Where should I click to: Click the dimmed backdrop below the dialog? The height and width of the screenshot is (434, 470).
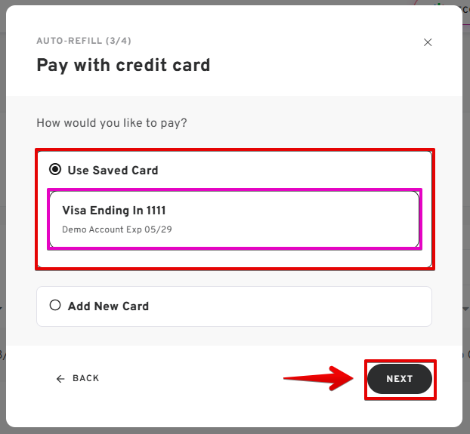pos(227,430)
